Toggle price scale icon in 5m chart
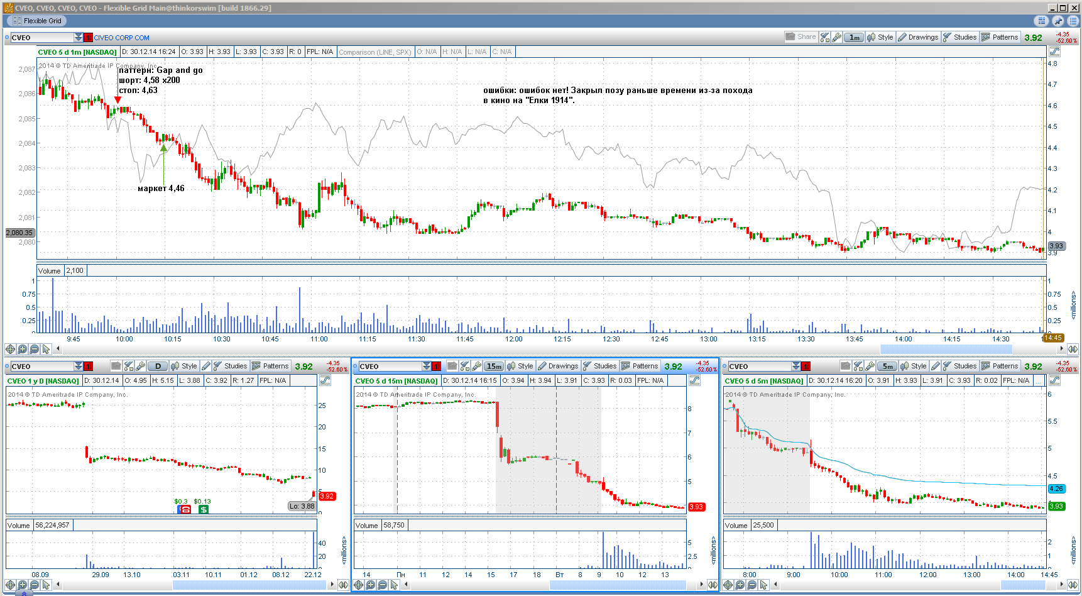Viewport: 1082px width, 596px height. pyautogui.click(x=1055, y=380)
